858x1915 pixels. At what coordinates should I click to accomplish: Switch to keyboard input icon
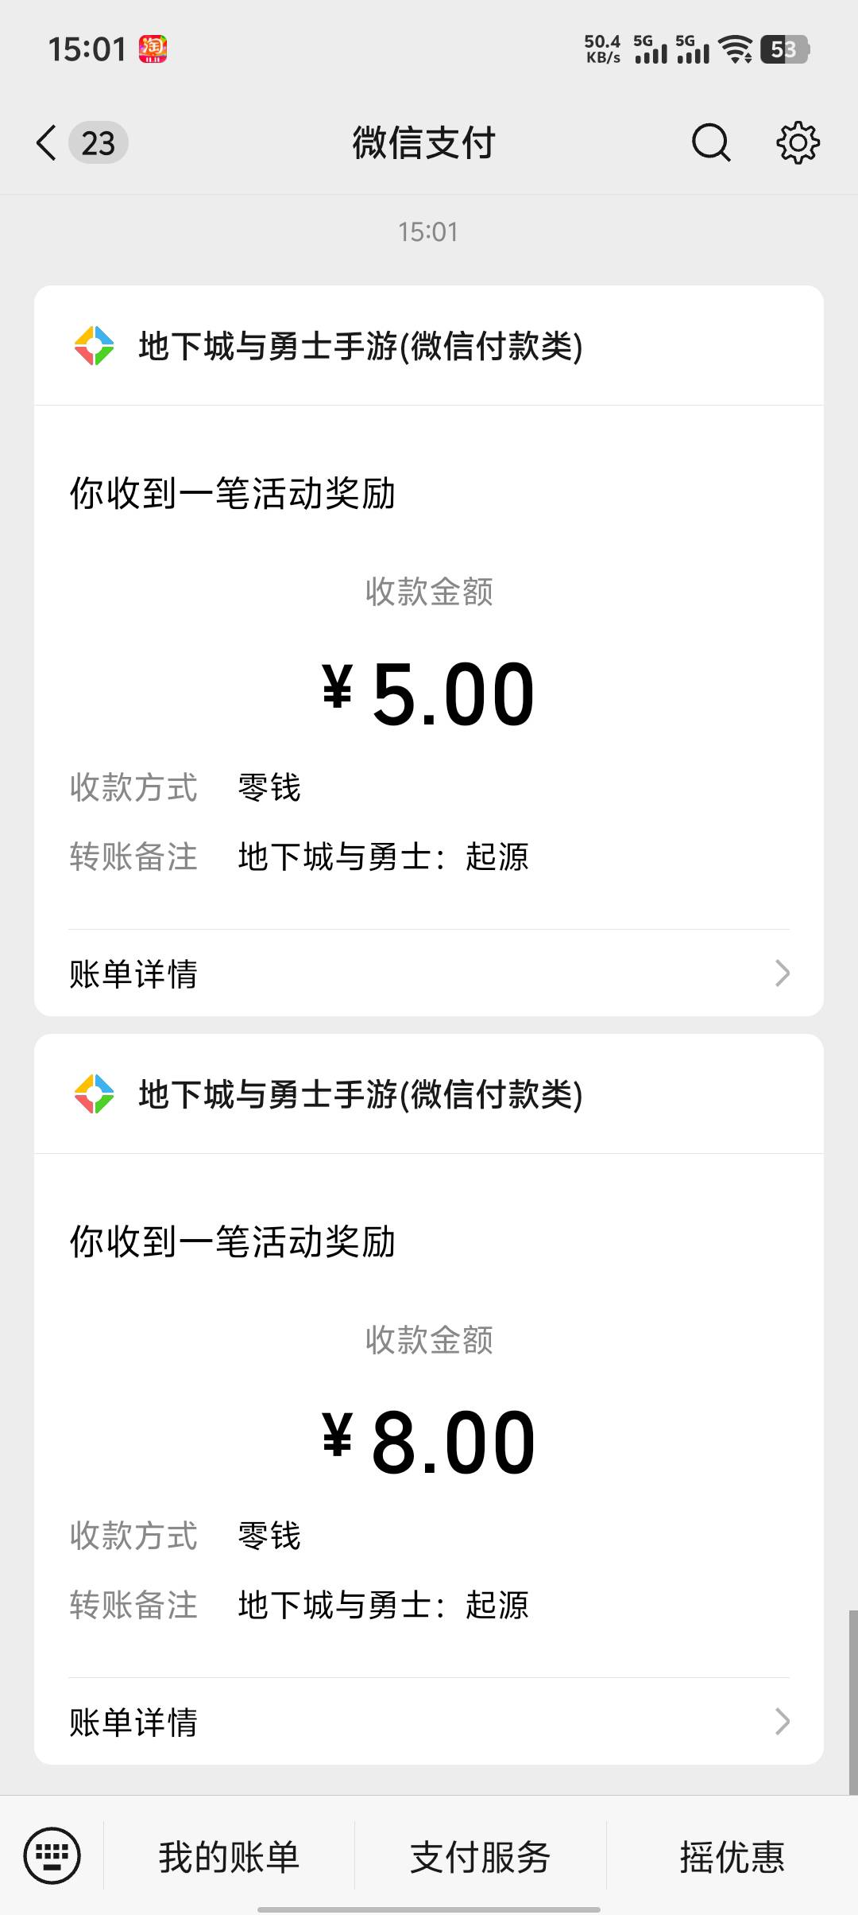coord(52,1856)
